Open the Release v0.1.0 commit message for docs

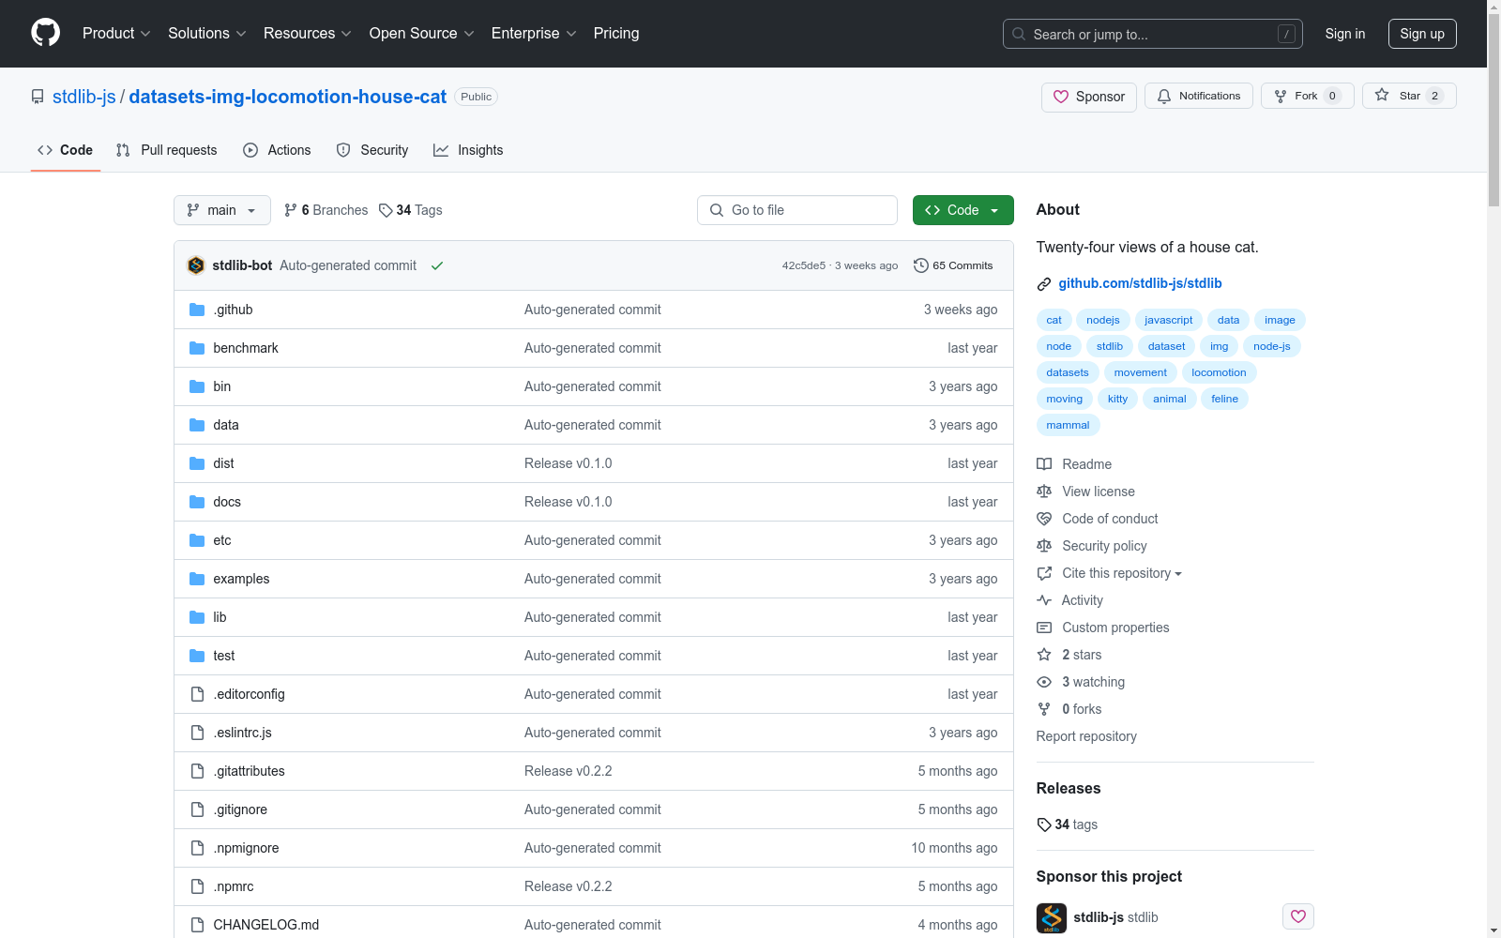[x=568, y=502]
